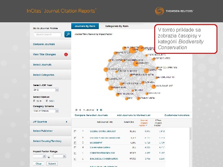Image resolution: width=223 pixels, height=167 pixels.
Task: Expand the JIF Quartile section
Action: click(50, 122)
